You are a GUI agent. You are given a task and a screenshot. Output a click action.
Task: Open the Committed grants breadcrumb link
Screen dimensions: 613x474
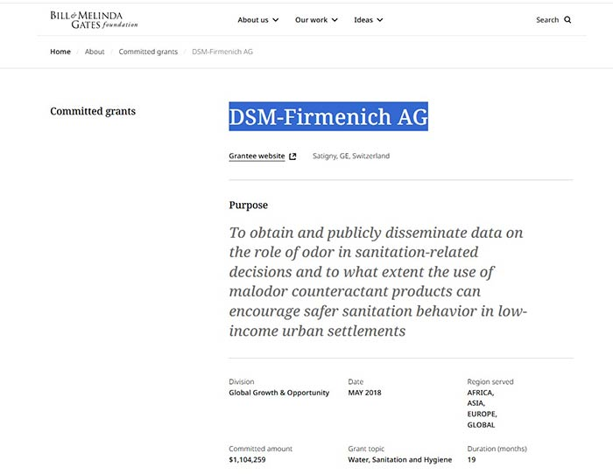148,52
